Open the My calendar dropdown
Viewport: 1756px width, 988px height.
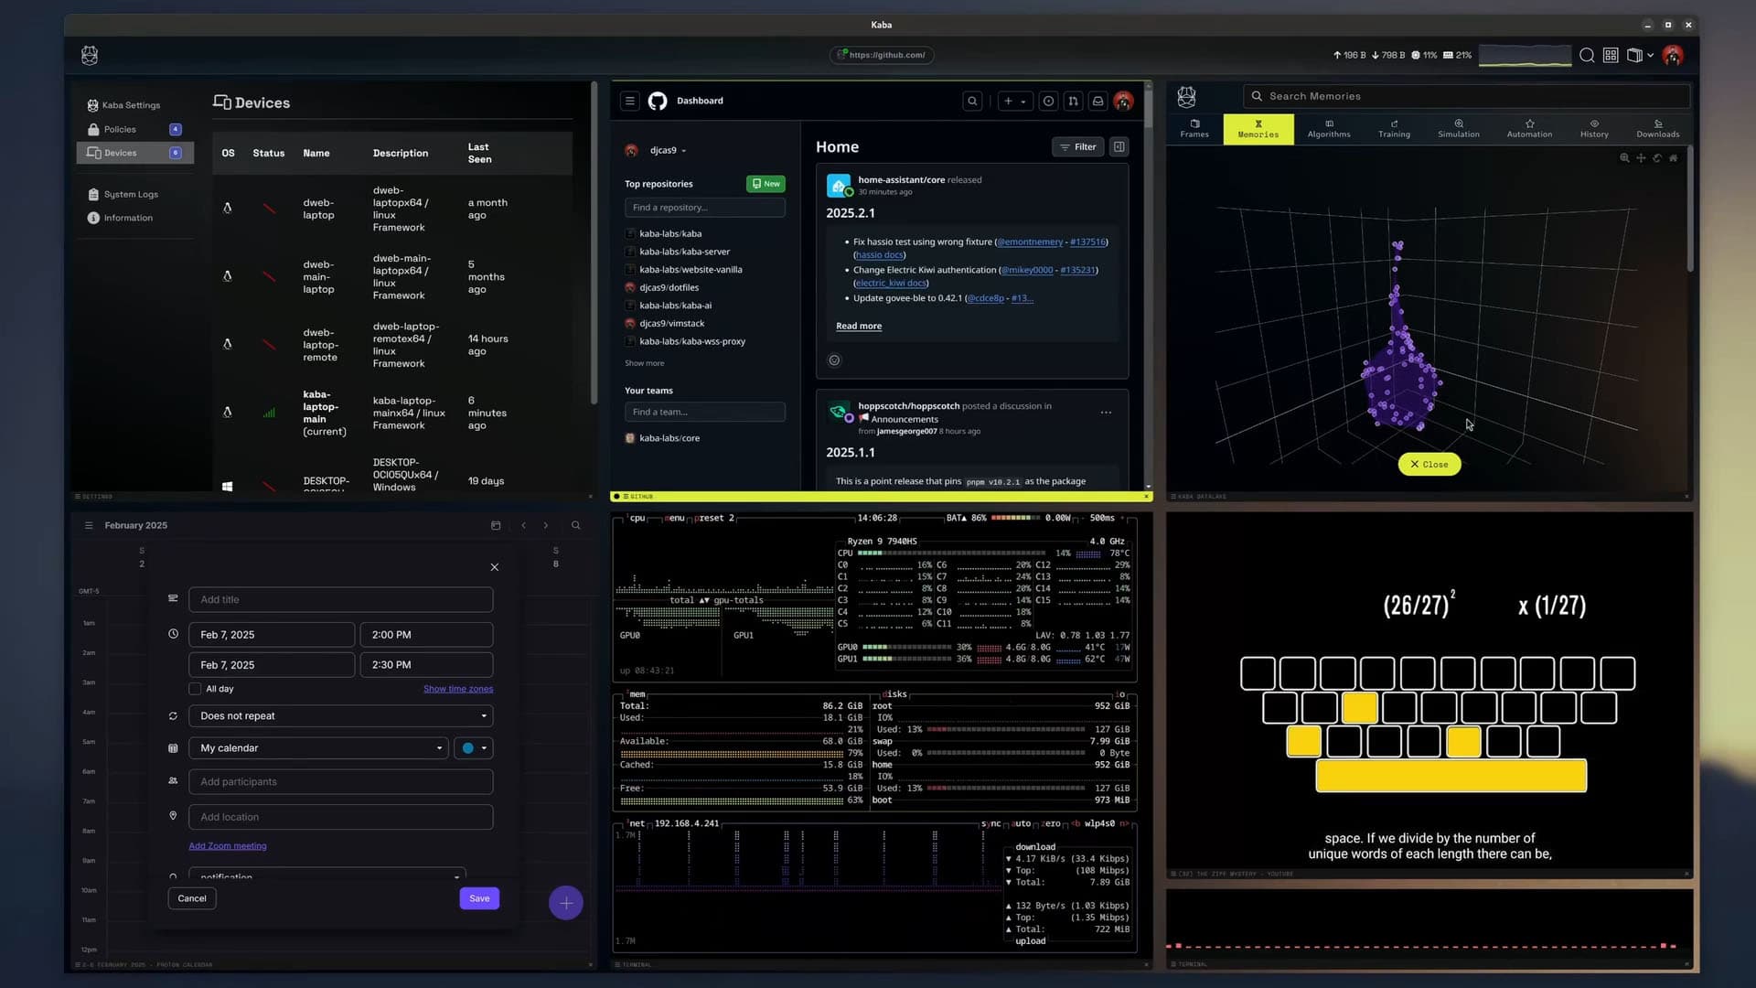click(318, 748)
